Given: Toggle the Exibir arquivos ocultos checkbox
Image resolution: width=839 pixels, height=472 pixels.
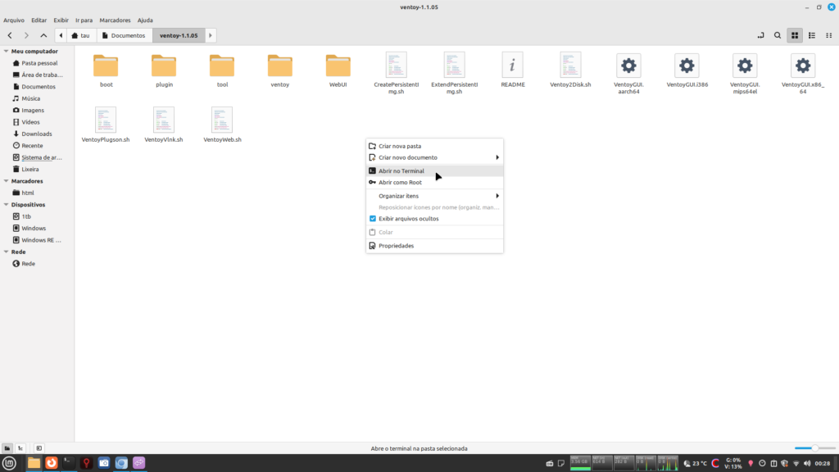Looking at the screenshot, I should pyautogui.click(x=373, y=219).
